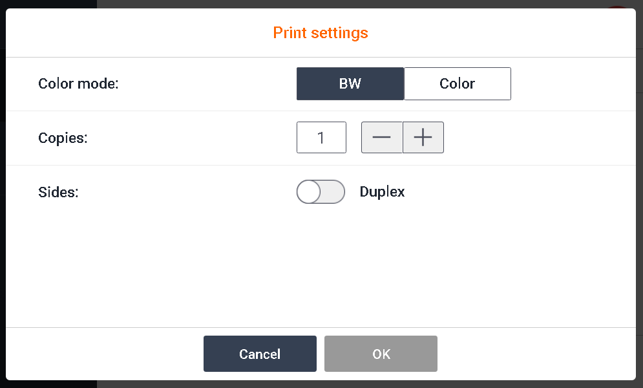Click the Sides label
Image resolution: width=643 pixels, height=388 pixels.
click(x=58, y=192)
